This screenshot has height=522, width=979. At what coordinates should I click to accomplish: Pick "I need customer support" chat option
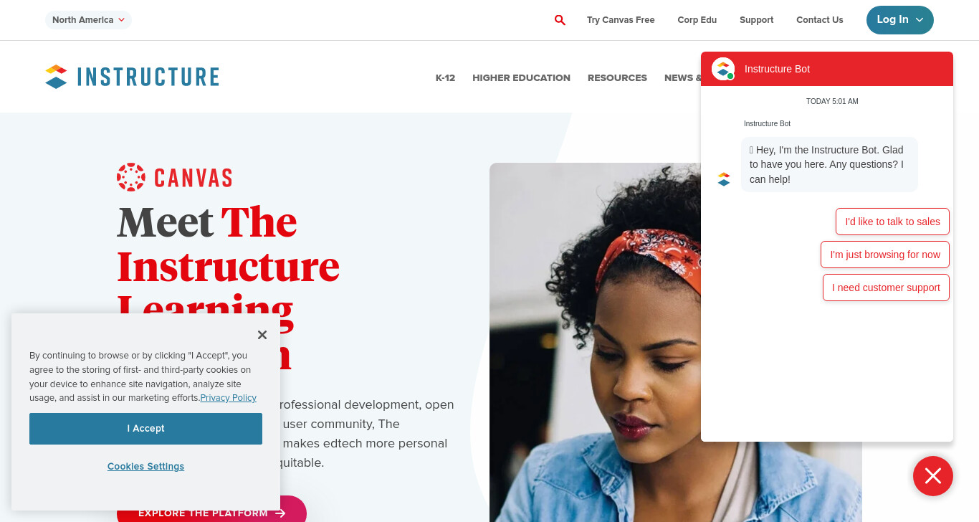[x=886, y=288]
